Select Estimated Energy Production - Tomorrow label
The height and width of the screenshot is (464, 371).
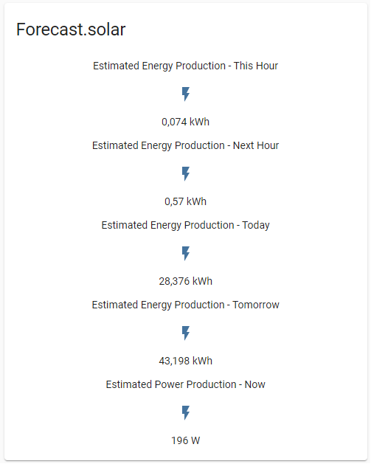pos(186,305)
